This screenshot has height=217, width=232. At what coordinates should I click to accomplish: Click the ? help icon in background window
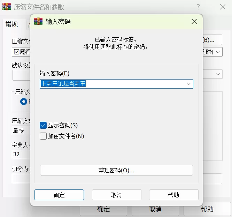198,7
